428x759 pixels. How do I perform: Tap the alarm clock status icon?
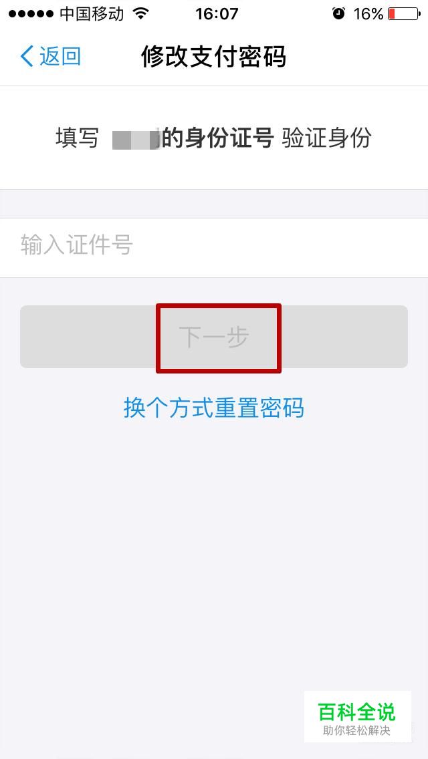click(338, 13)
